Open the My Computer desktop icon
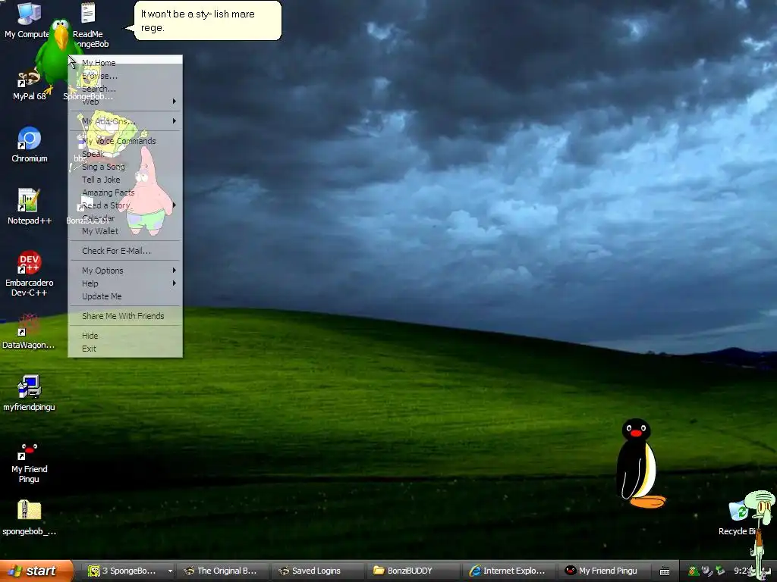The image size is (777, 582). [x=29, y=20]
